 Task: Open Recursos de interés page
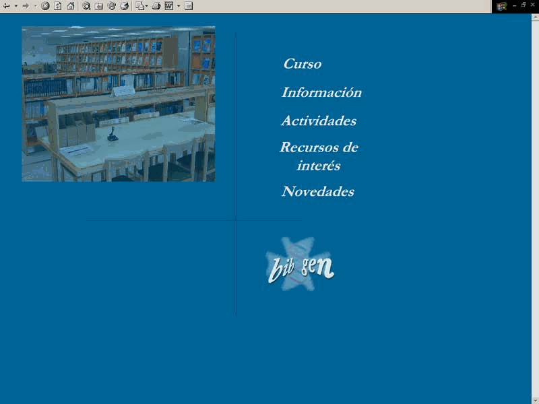point(319,156)
